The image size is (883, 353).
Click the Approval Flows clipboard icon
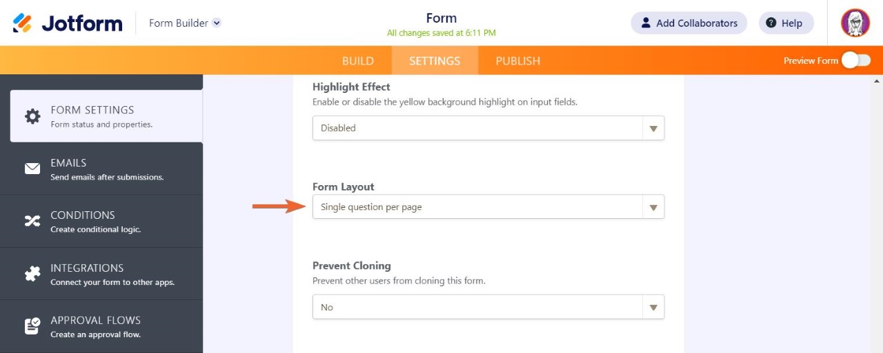pyautogui.click(x=32, y=326)
